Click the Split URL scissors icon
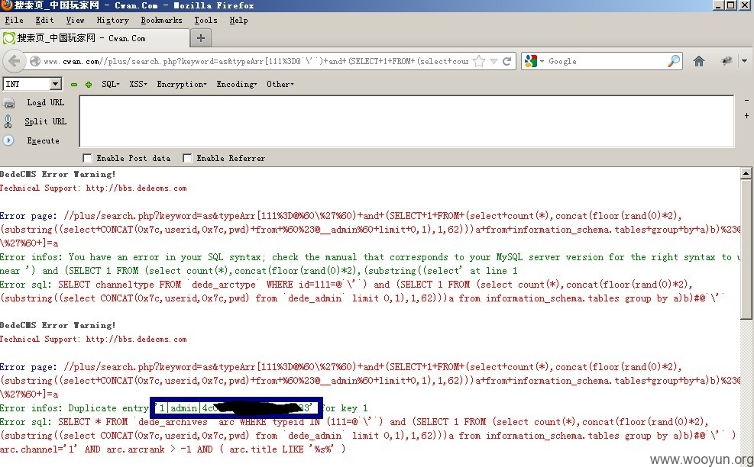Screen dimensions: 754x467 point(8,121)
